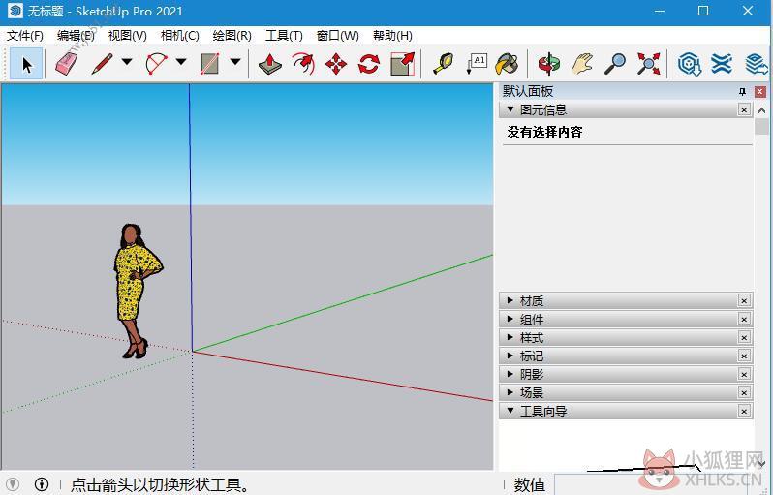Viewport: 773px width, 495px height.
Task: Click the Zoom Extents tool
Action: point(648,64)
